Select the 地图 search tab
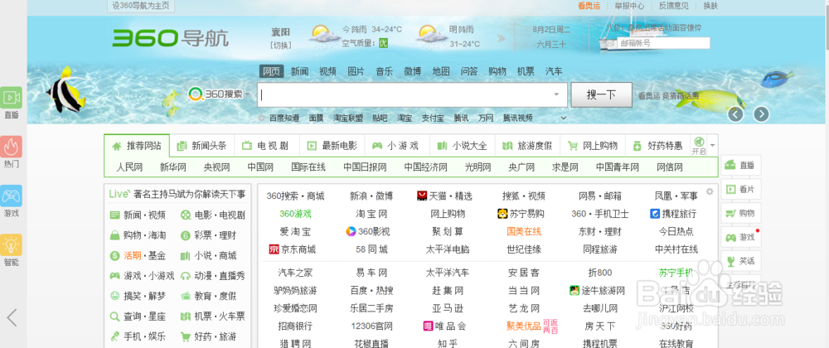 click(x=441, y=71)
